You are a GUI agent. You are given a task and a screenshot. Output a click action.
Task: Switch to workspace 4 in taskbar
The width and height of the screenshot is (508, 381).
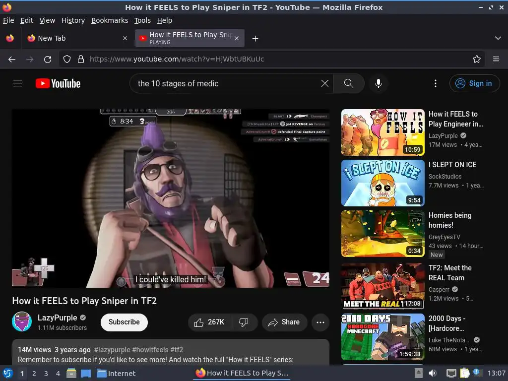coord(58,374)
